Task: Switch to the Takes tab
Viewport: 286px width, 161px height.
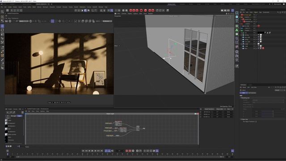Action: (x=249, y=10)
